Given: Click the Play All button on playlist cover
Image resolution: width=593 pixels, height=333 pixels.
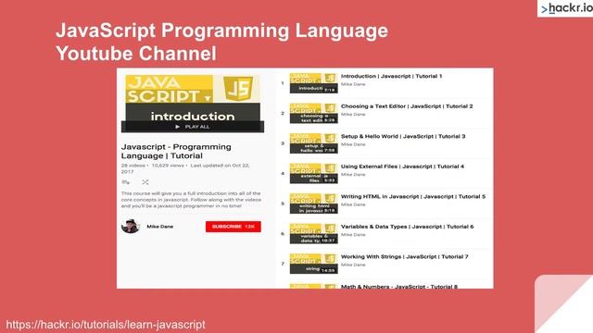Looking at the screenshot, I should pos(193,127).
